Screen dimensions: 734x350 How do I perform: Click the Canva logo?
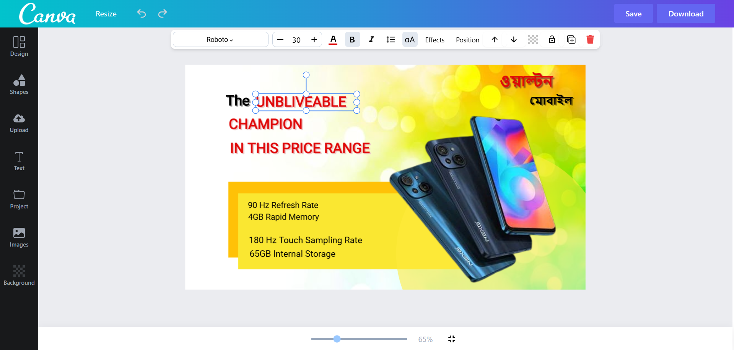[47, 14]
